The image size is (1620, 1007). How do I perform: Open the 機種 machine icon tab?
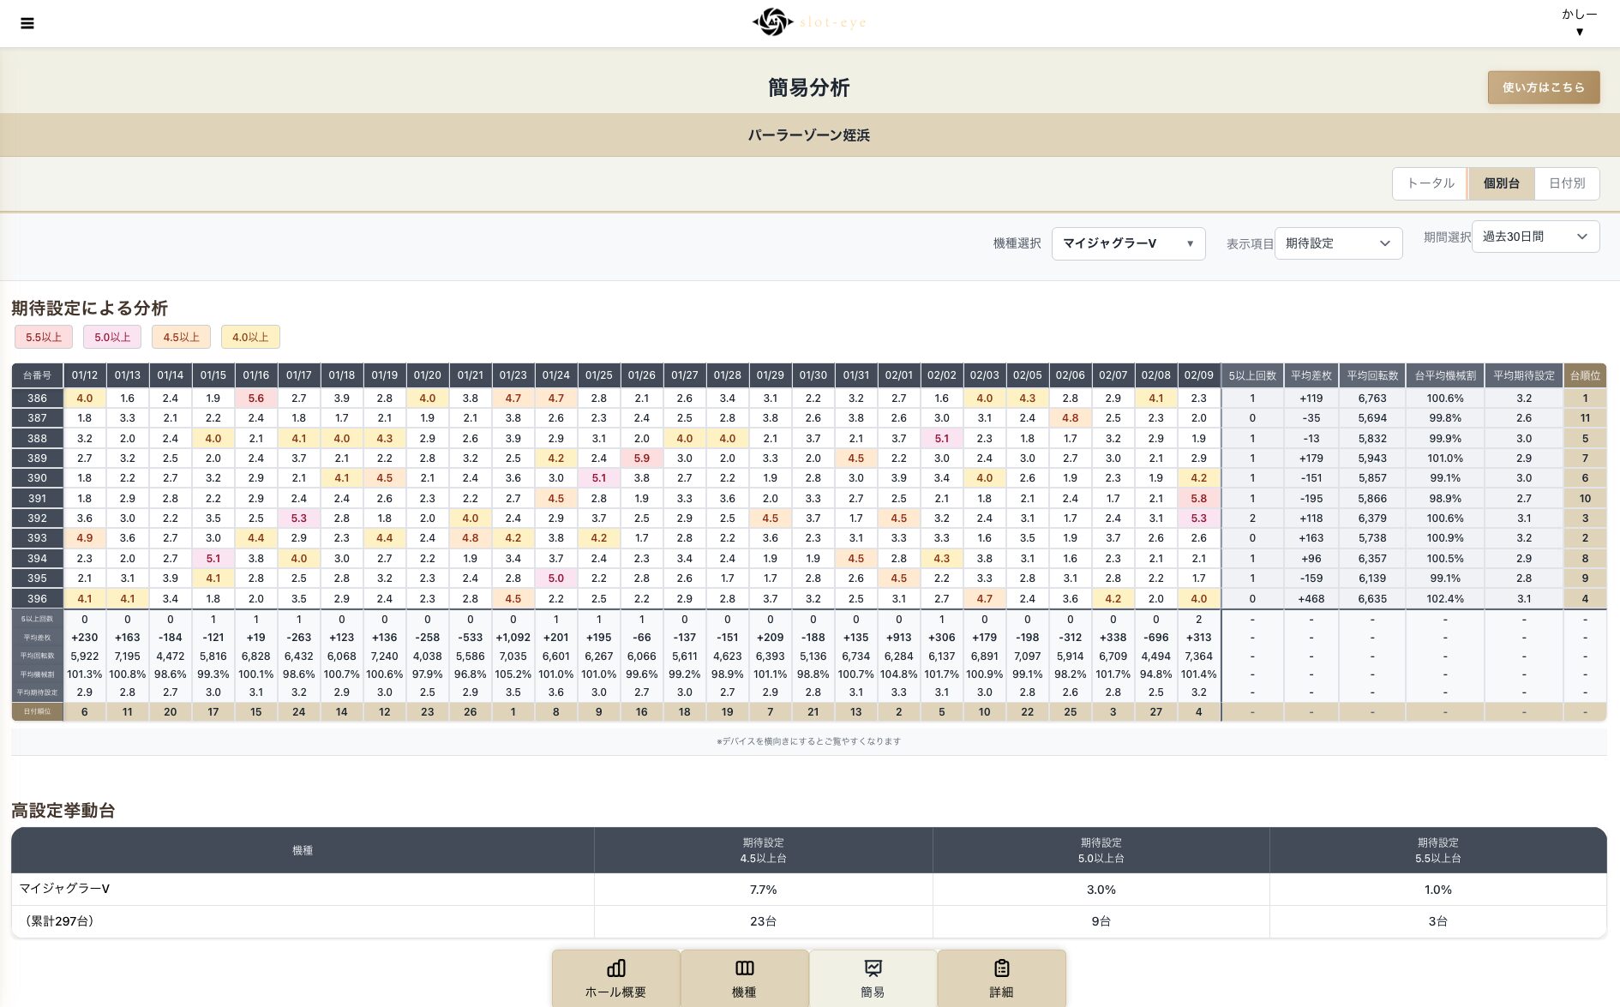click(744, 978)
